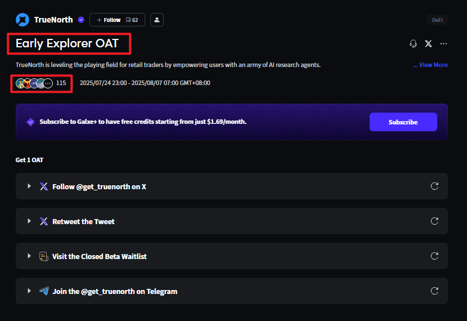Open the three-dot more options menu

[x=443, y=44]
